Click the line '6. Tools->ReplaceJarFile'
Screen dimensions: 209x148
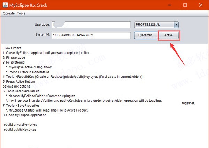click(x=21, y=91)
